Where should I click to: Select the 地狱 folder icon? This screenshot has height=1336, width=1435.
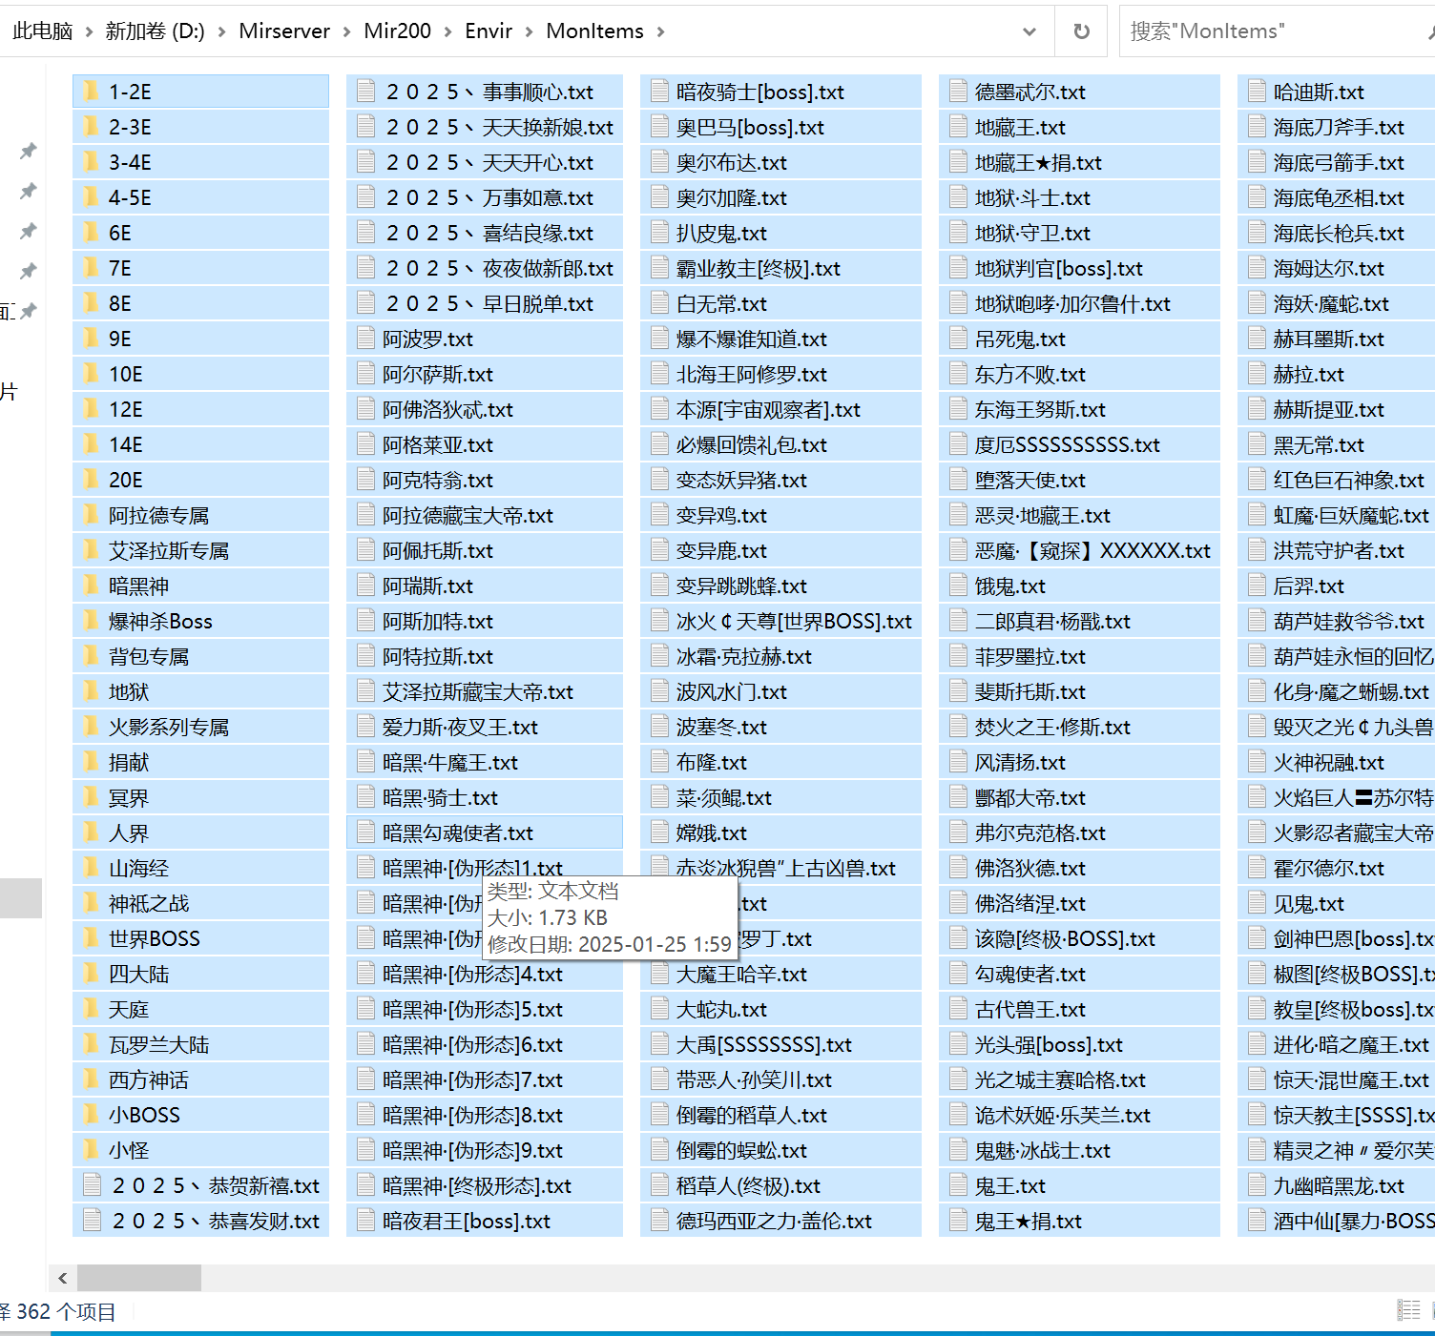click(x=92, y=690)
